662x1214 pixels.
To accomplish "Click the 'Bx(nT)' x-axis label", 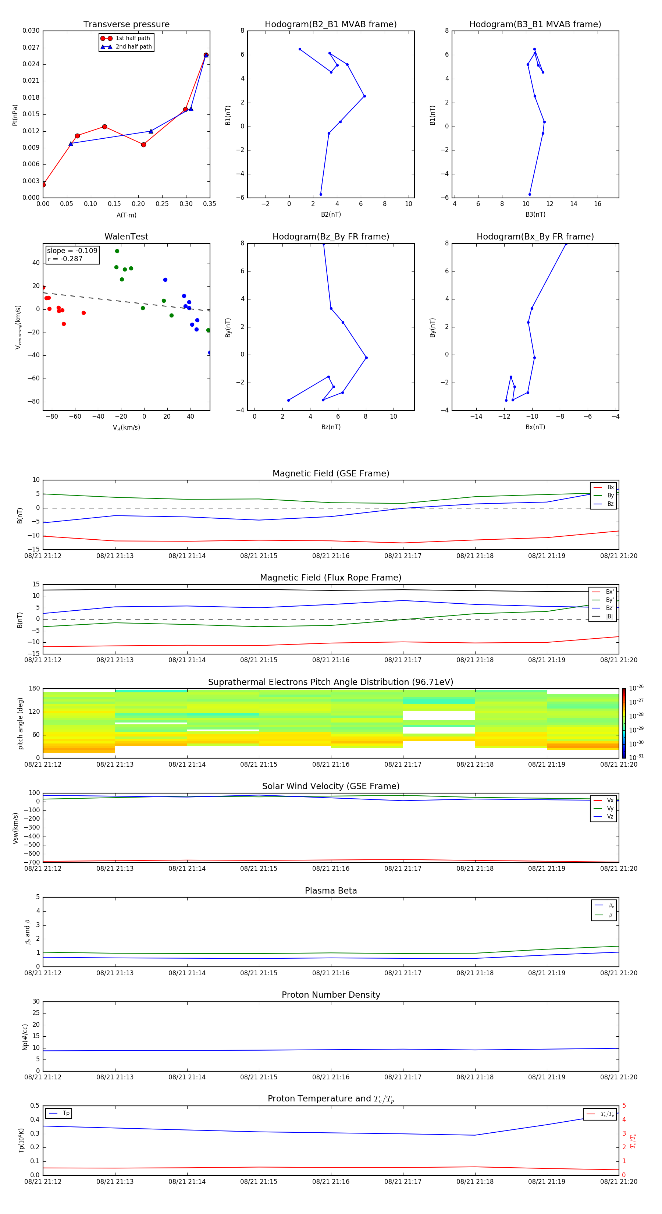I will tap(535, 427).
